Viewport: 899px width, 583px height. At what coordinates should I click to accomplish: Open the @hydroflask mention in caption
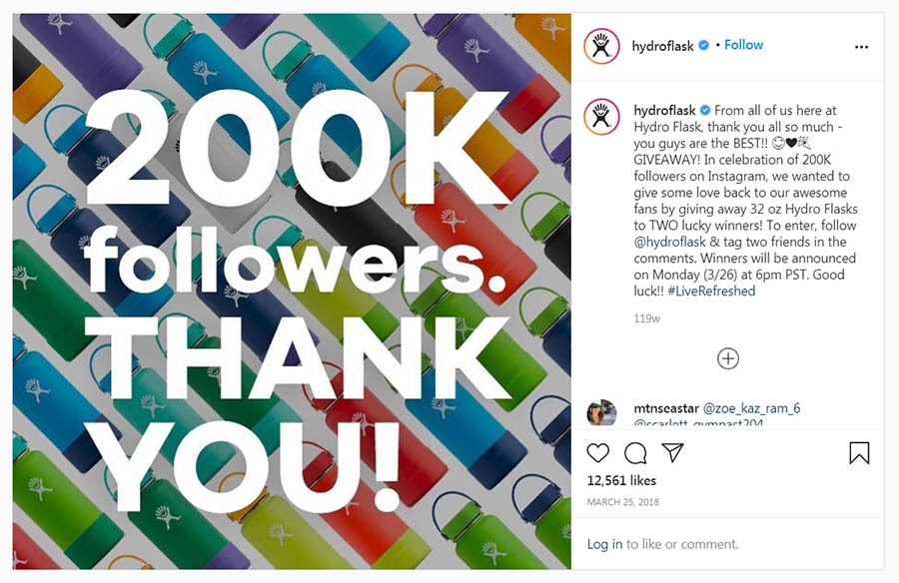(669, 242)
